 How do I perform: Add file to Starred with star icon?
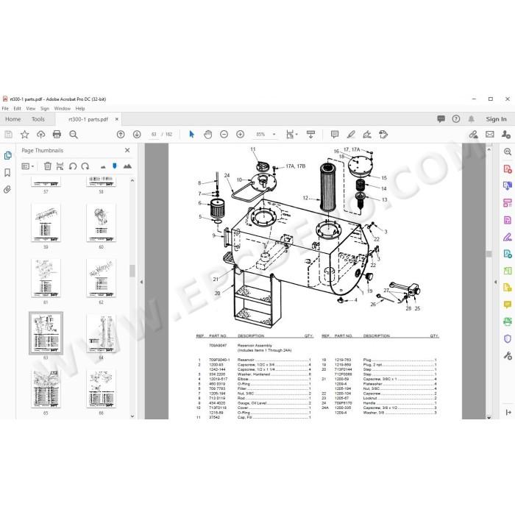click(x=24, y=135)
